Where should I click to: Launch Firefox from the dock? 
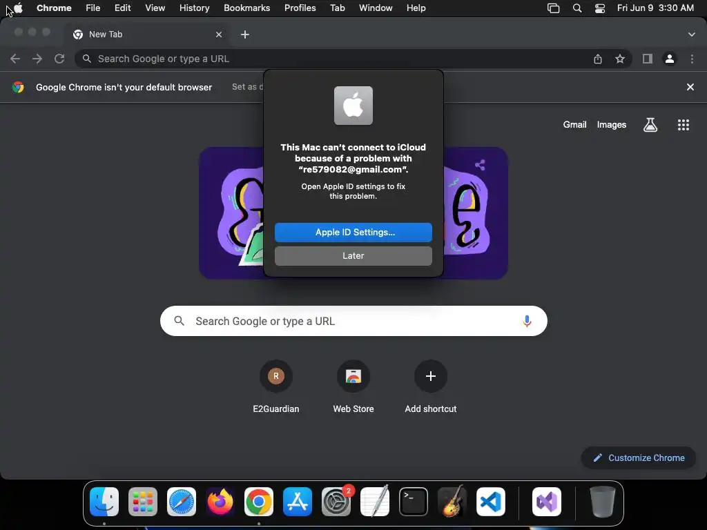(x=220, y=502)
